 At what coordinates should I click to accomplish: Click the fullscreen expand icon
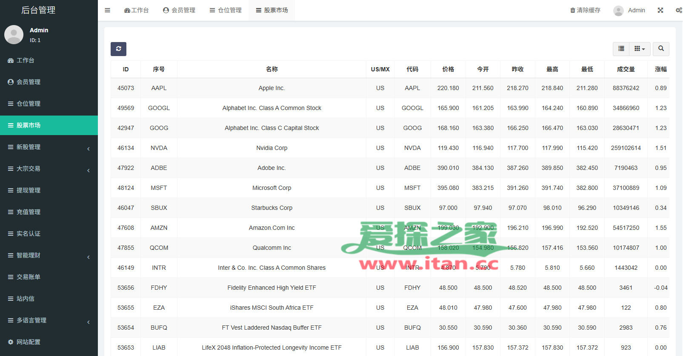point(660,10)
